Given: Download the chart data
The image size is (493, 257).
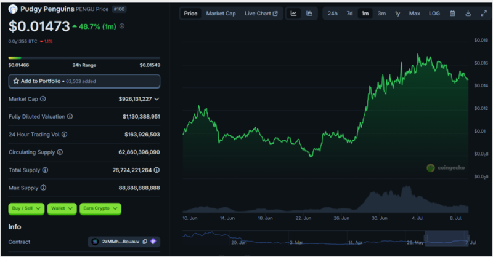Looking at the screenshot, I should coord(468,14).
